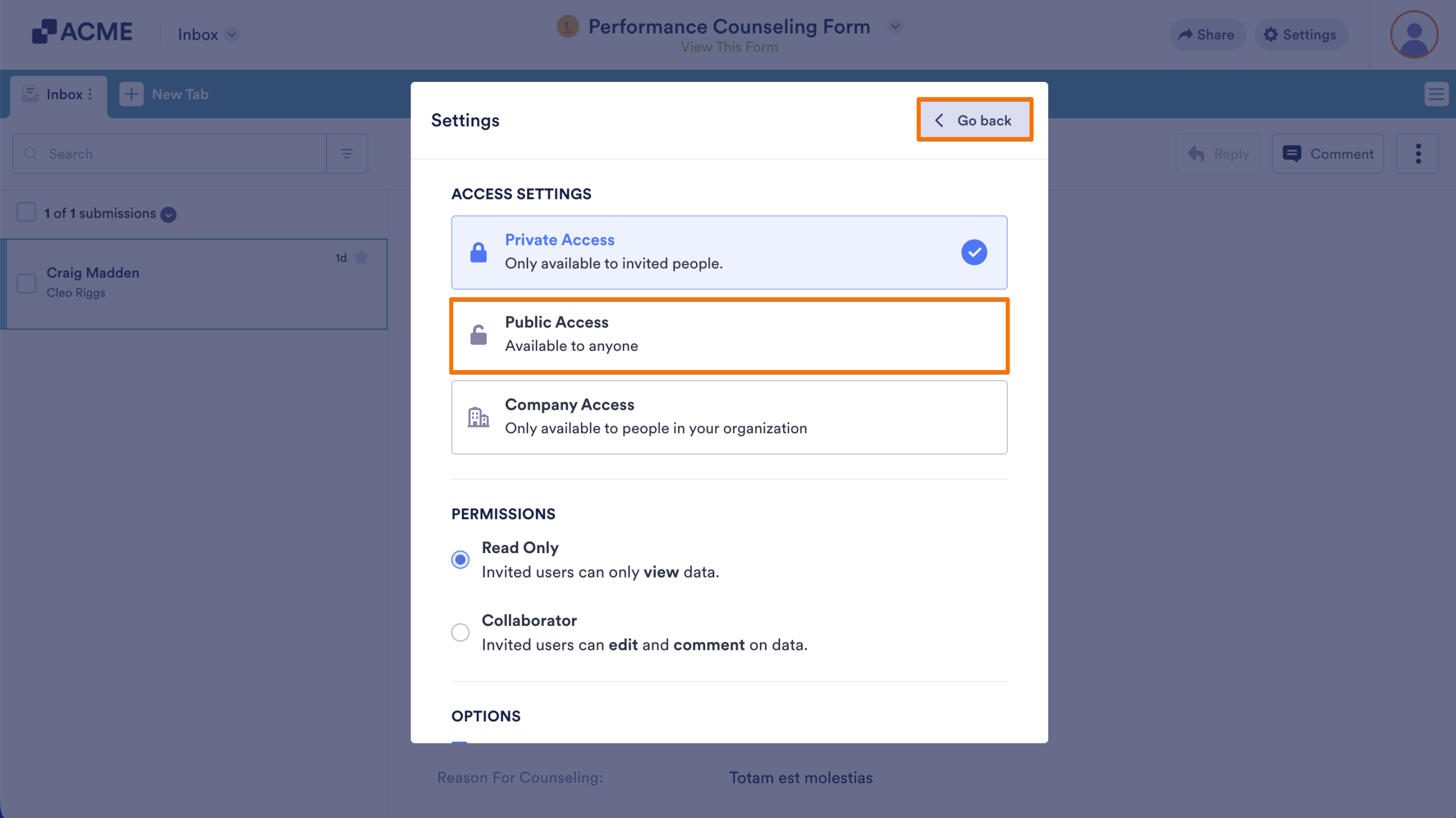Screen dimensions: 1456x818
Task: Click the Reply icon
Action: pyautogui.click(x=1196, y=153)
